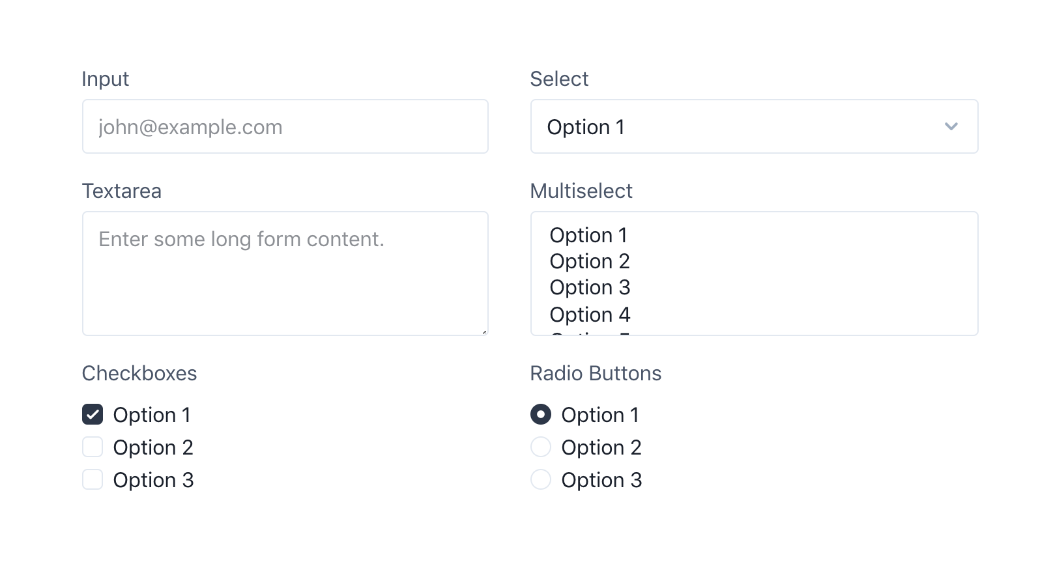
Task: Select Option 1 in the Multiselect list
Action: point(588,234)
